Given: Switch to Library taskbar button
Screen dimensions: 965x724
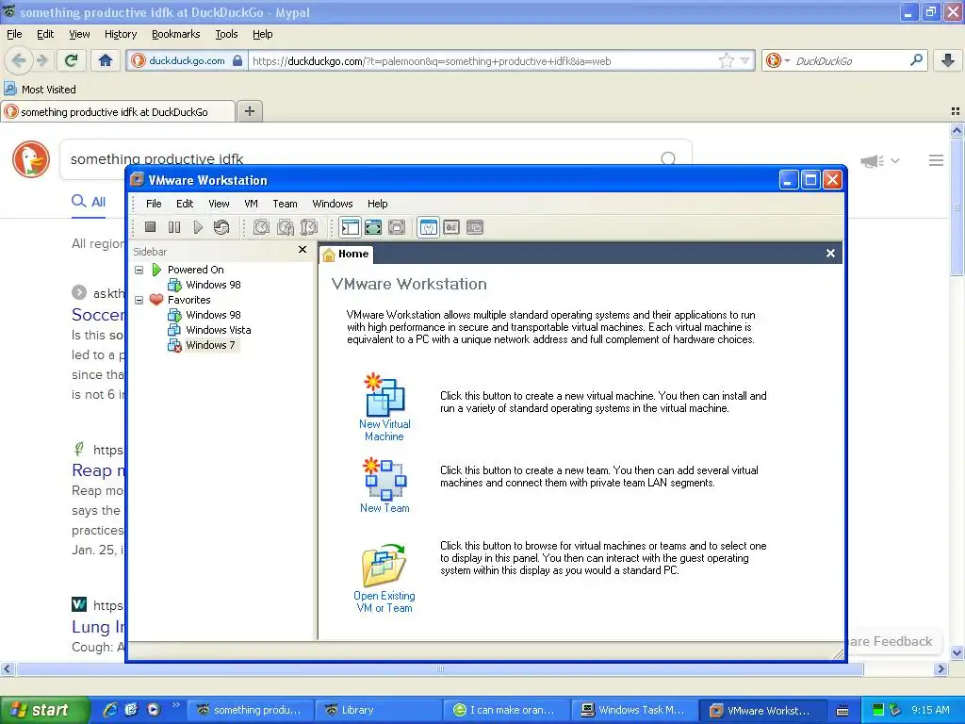Looking at the screenshot, I should (x=378, y=710).
